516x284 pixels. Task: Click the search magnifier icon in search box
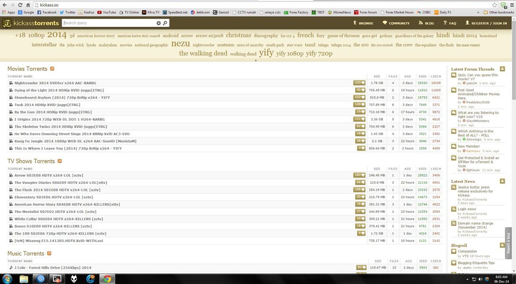(165, 23)
